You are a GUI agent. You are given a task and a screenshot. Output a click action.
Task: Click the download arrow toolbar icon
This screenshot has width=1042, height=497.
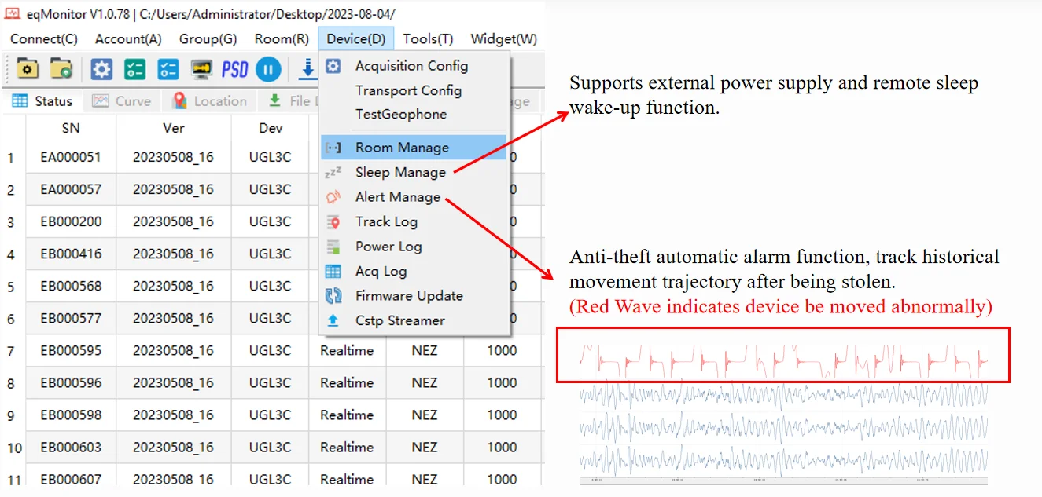coord(307,69)
